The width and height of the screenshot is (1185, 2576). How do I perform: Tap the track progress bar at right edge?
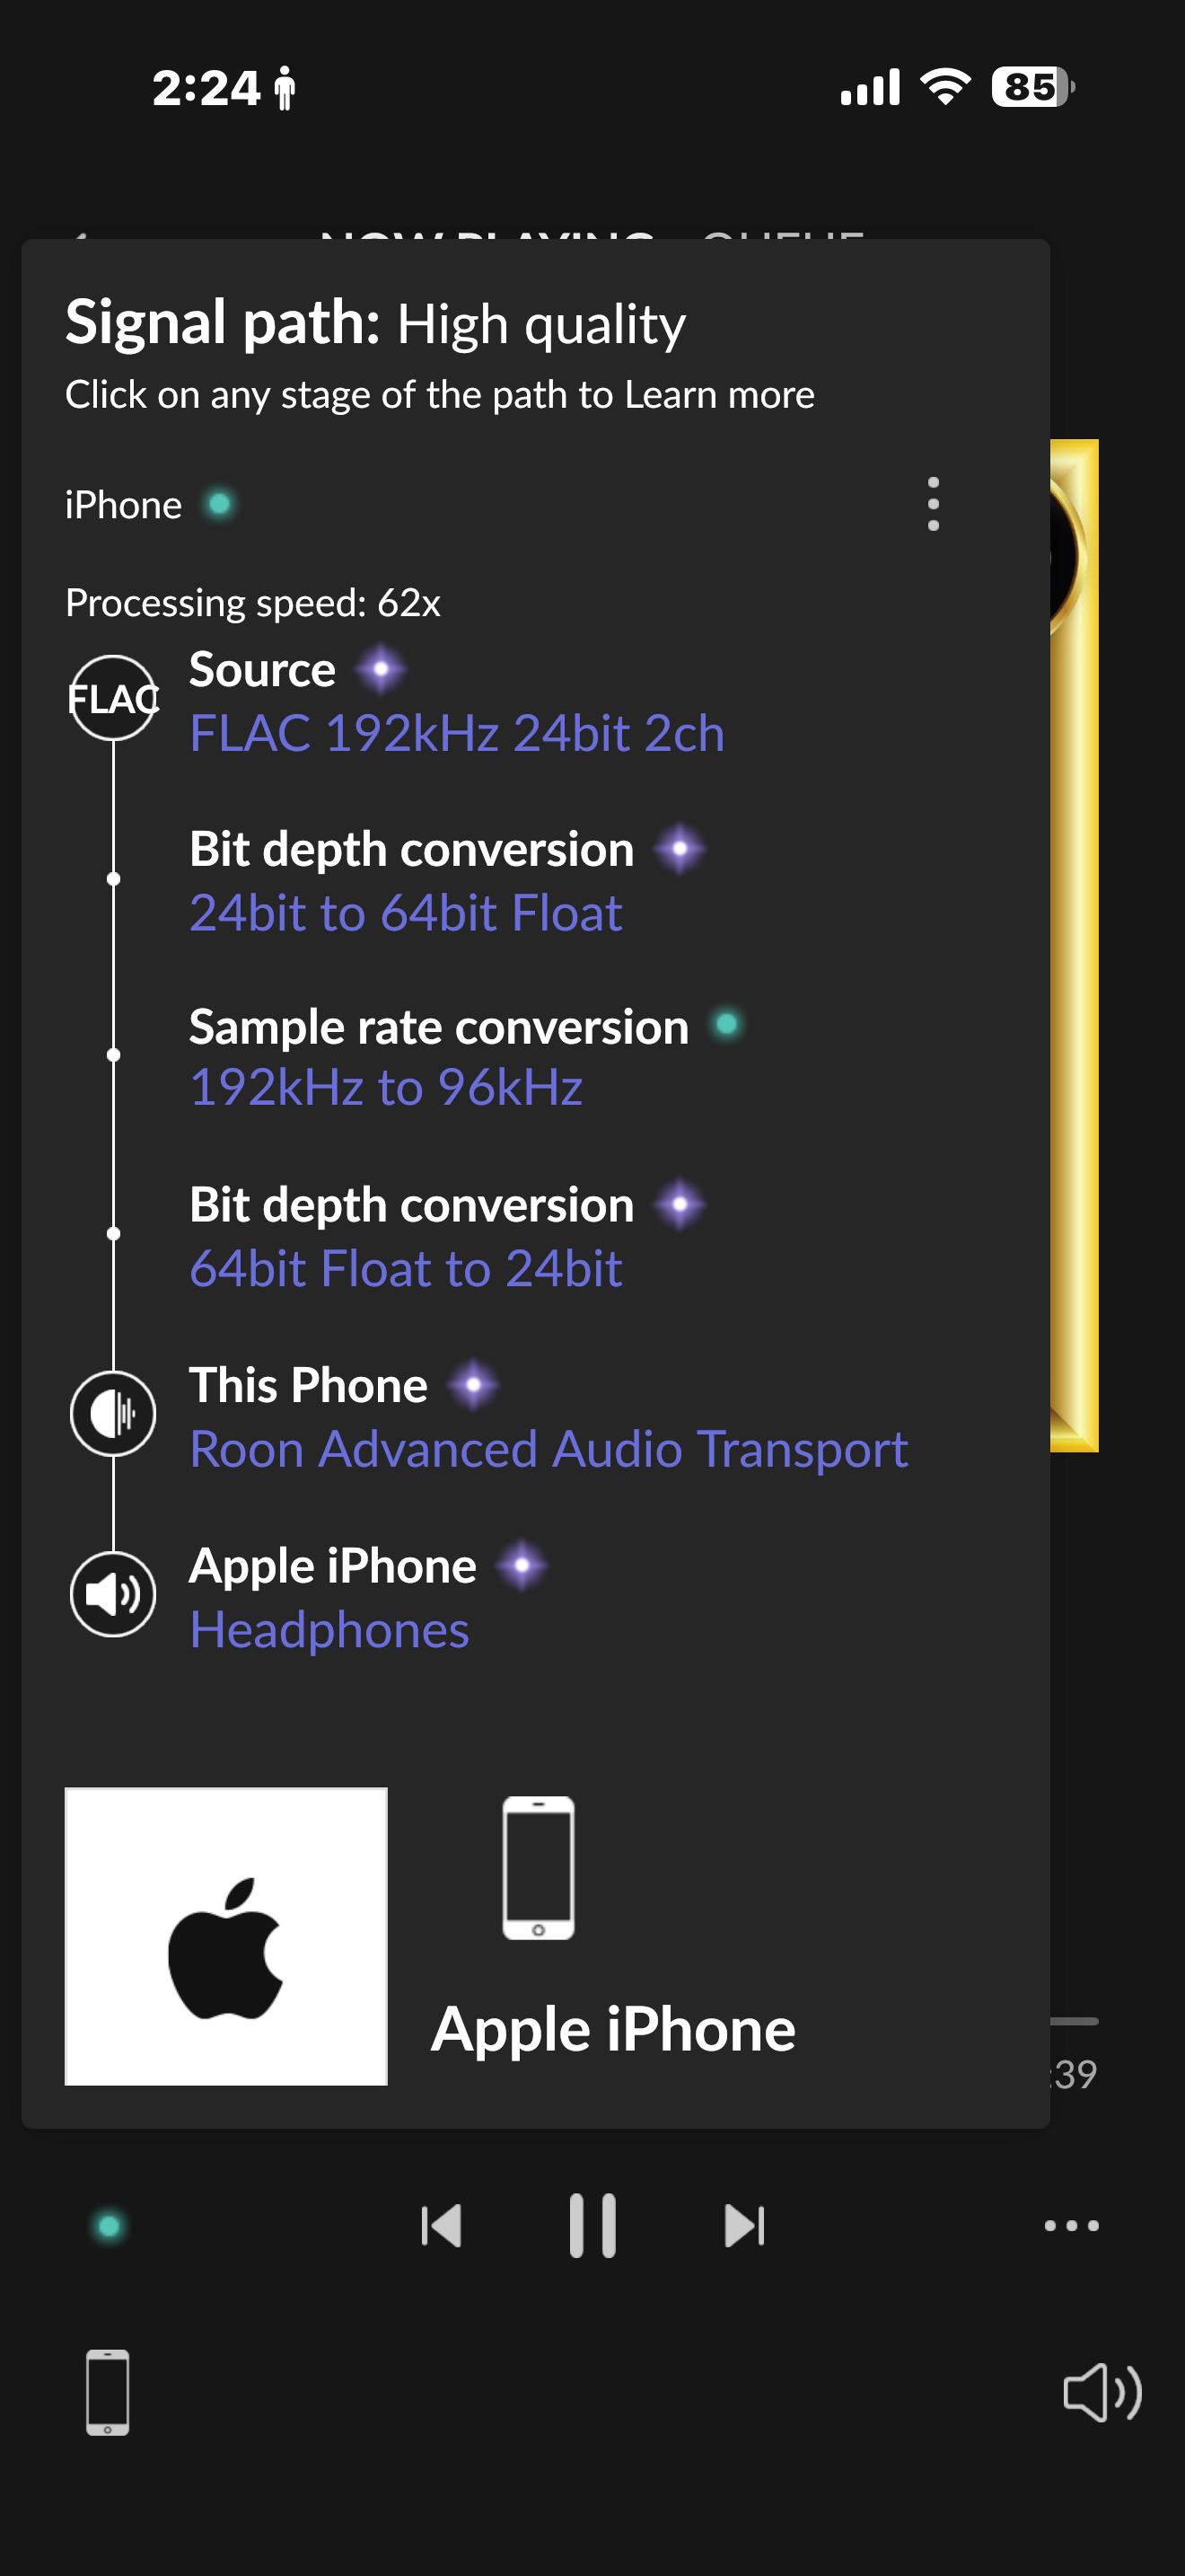click(x=1075, y=2021)
